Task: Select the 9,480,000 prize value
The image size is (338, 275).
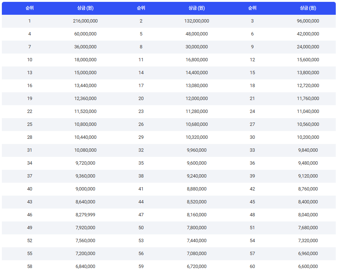Action: (x=308, y=163)
